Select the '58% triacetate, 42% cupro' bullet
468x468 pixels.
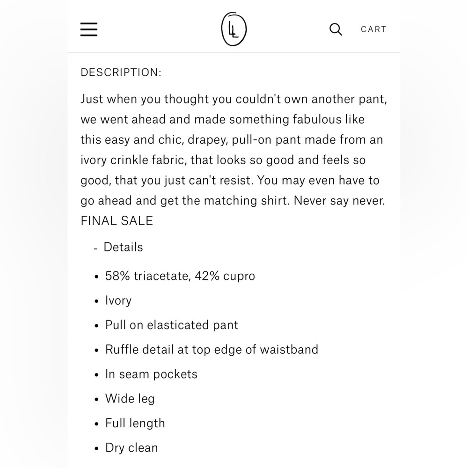(180, 276)
